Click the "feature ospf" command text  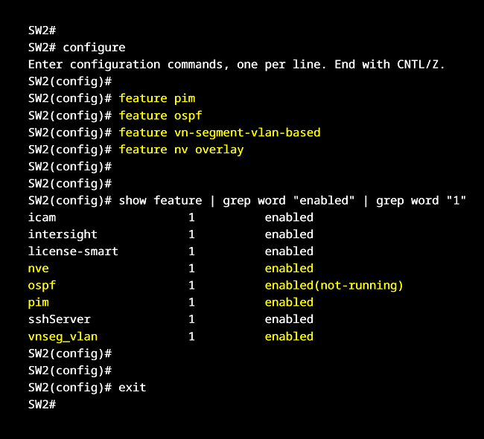(x=160, y=115)
